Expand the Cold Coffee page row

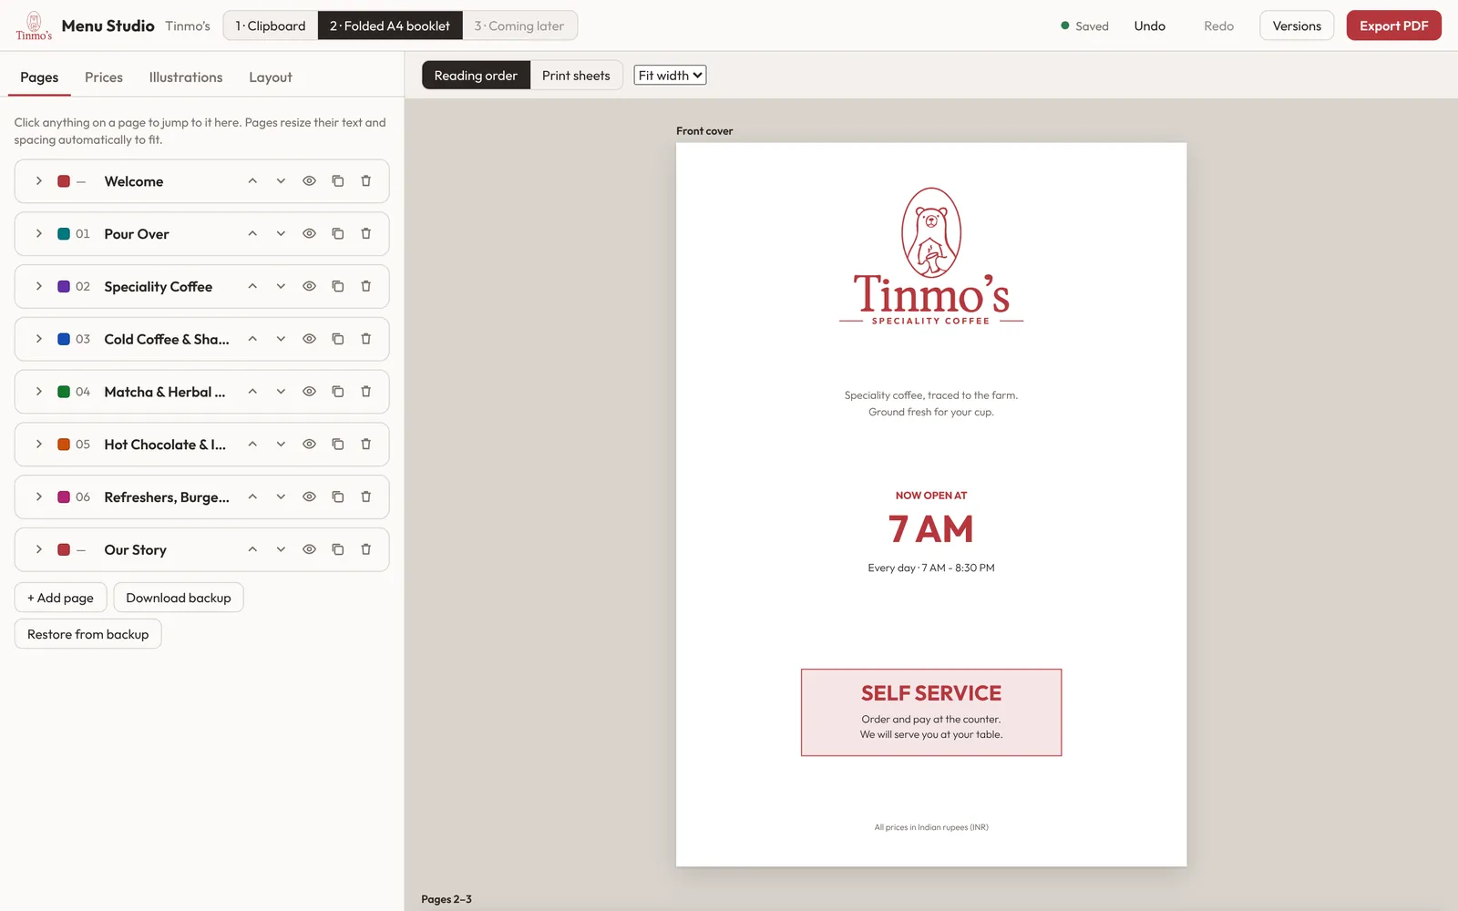(x=38, y=339)
